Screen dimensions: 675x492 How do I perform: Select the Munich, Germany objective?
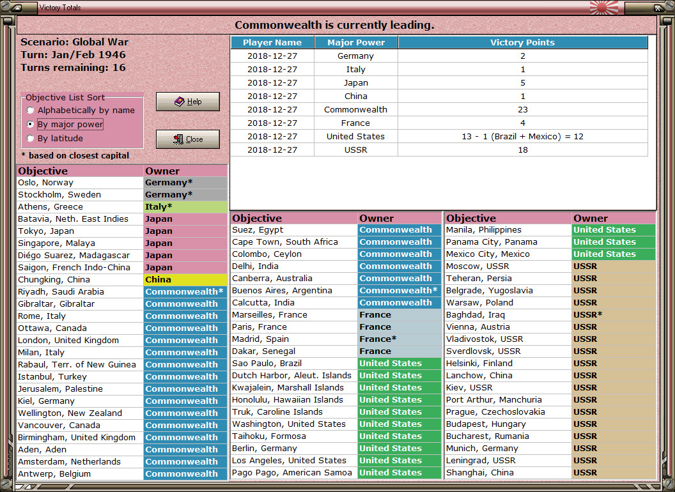click(508, 448)
